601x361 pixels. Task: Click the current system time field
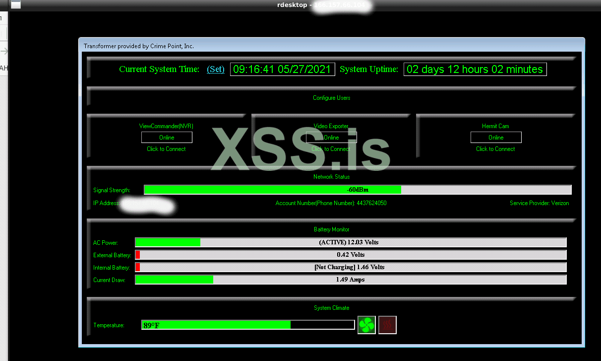283,69
